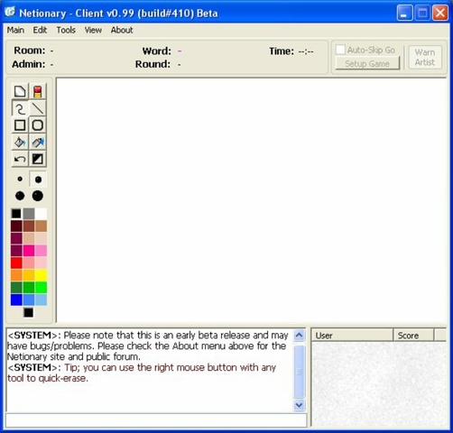Enable the Auto-Skip Go checkbox
This screenshot has height=433, width=453.
(x=340, y=50)
